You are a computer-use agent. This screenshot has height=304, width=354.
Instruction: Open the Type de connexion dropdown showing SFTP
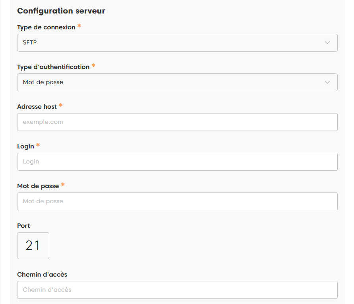(177, 42)
